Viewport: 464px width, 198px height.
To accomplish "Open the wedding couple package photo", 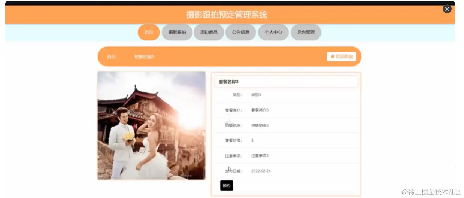I will [x=152, y=125].
